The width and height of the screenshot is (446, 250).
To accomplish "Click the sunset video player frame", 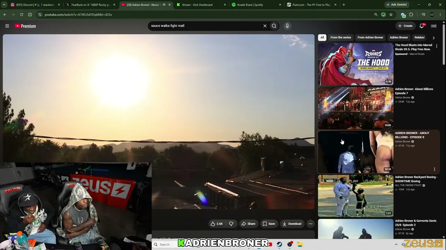I will pyautogui.click(x=159, y=122).
